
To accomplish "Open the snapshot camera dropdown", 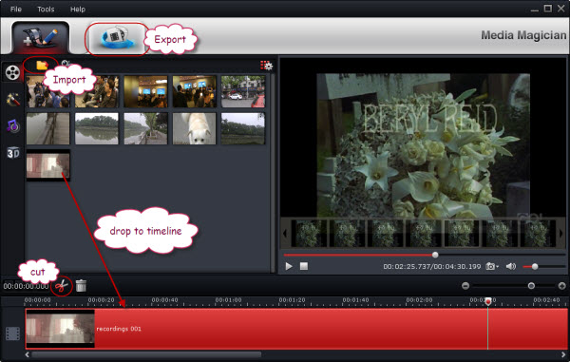I will [492, 266].
